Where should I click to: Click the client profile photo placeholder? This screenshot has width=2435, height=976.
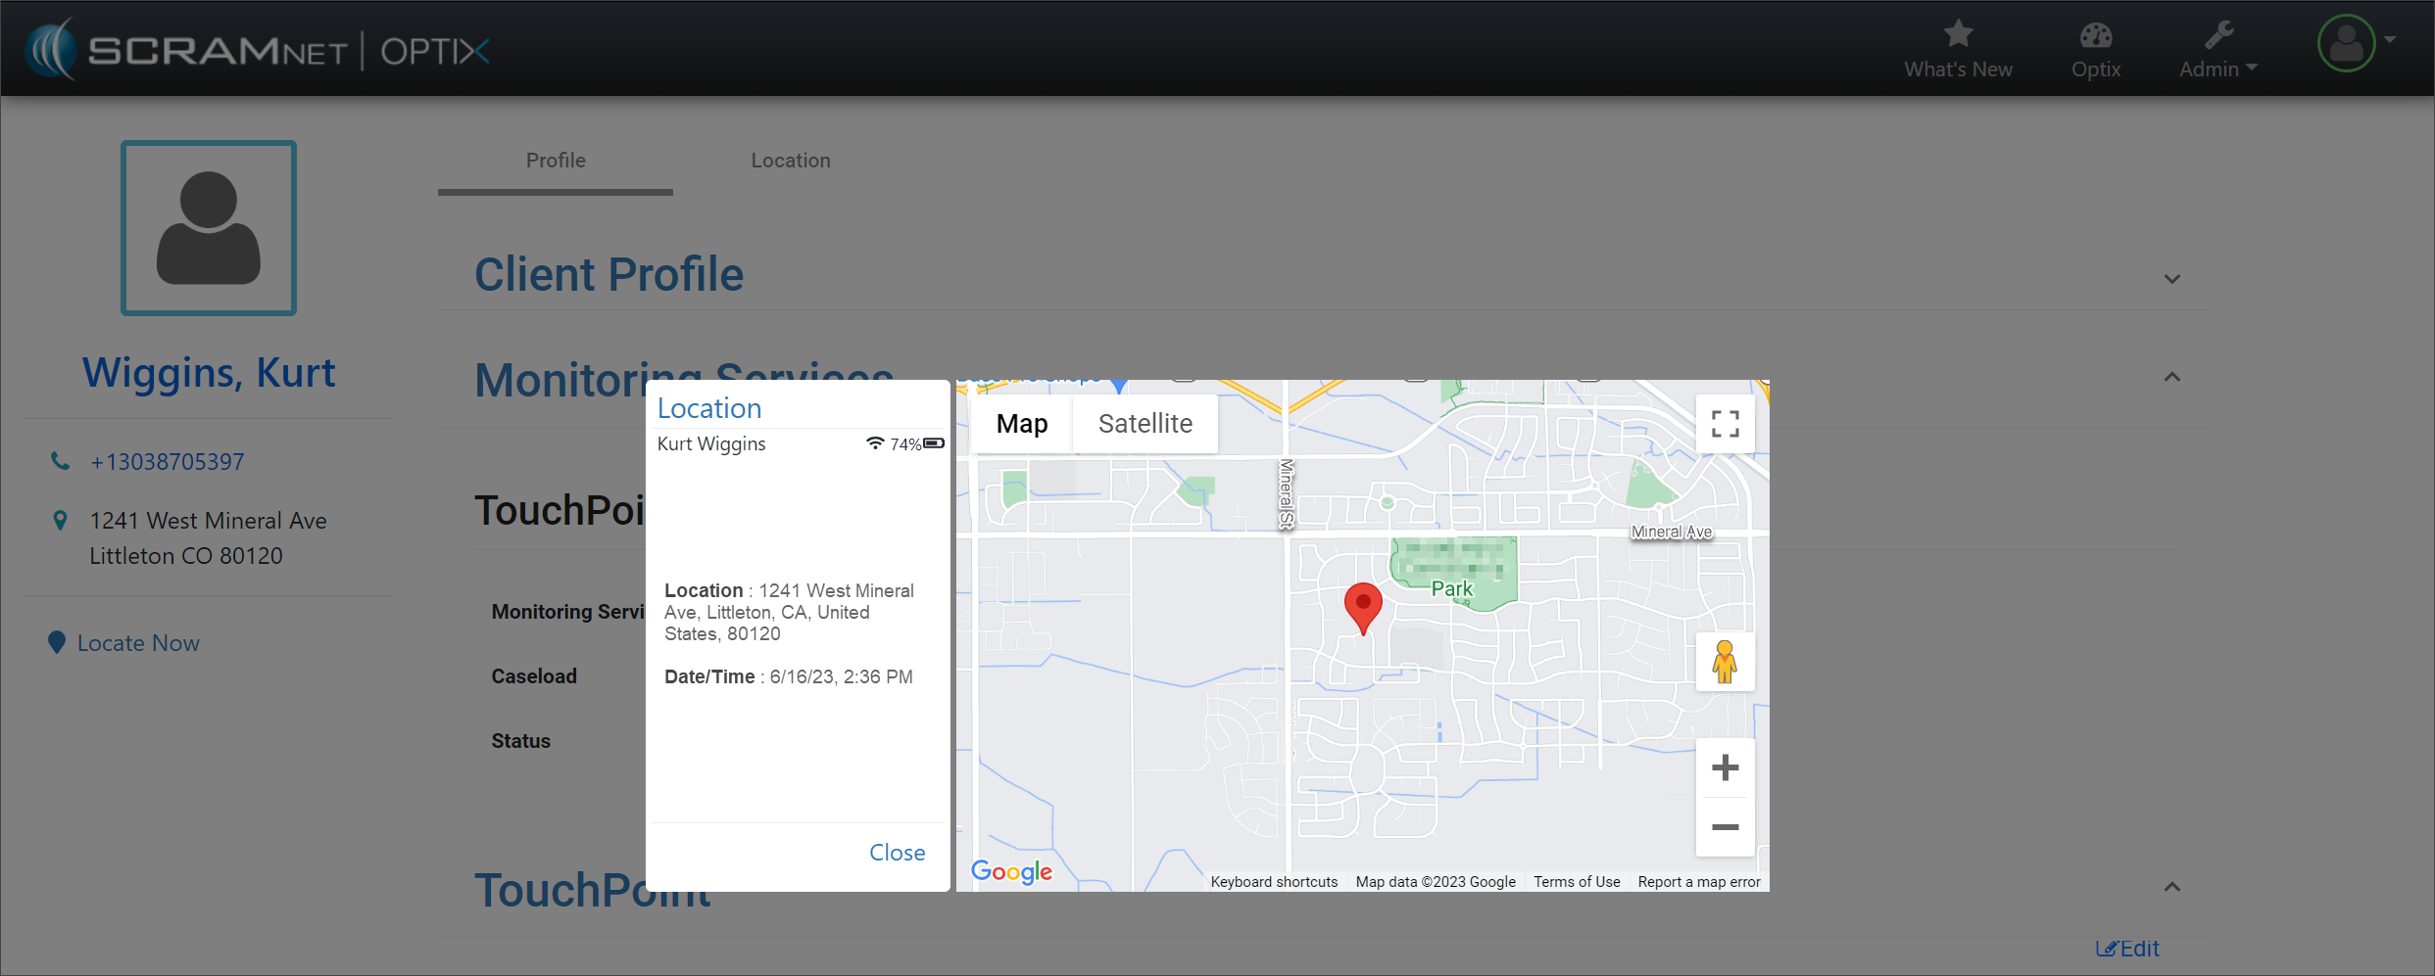click(209, 228)
